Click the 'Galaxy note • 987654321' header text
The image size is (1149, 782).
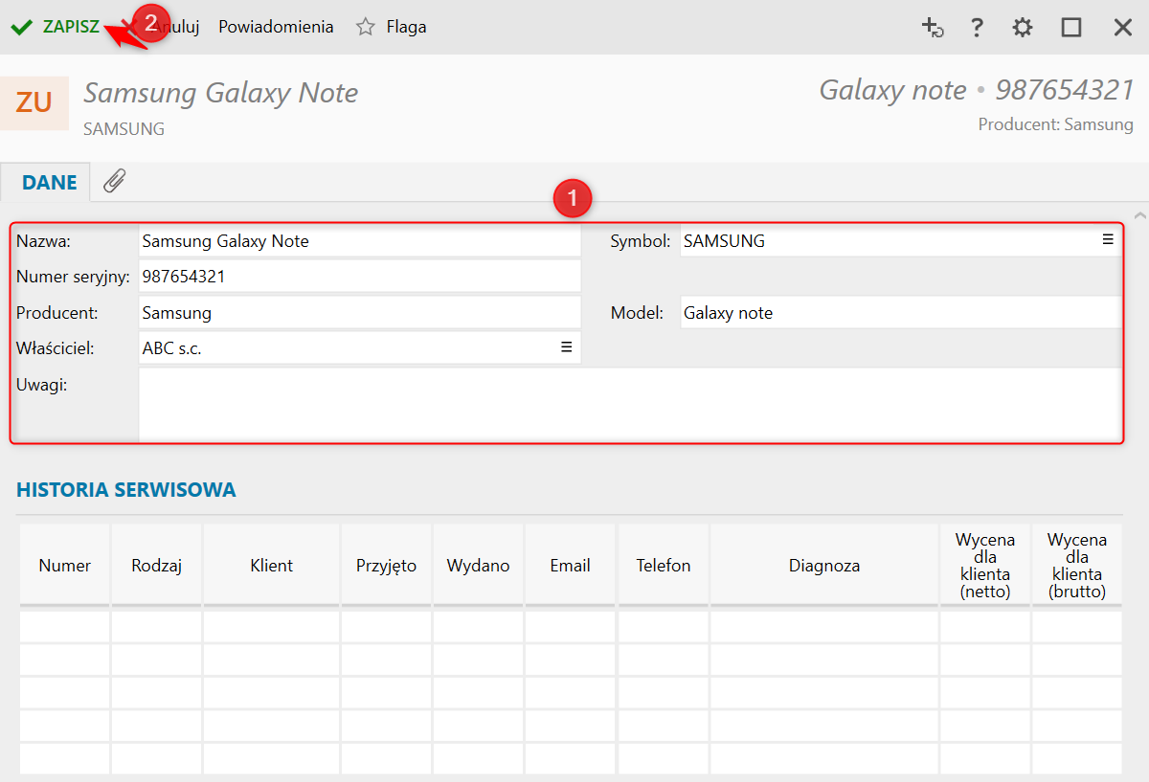pos(977,90)
